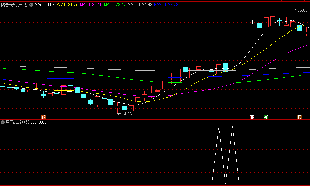Select the MA120: 24.63 label
The width and height of the screenshot is (310, 186).
coord(140,5)
